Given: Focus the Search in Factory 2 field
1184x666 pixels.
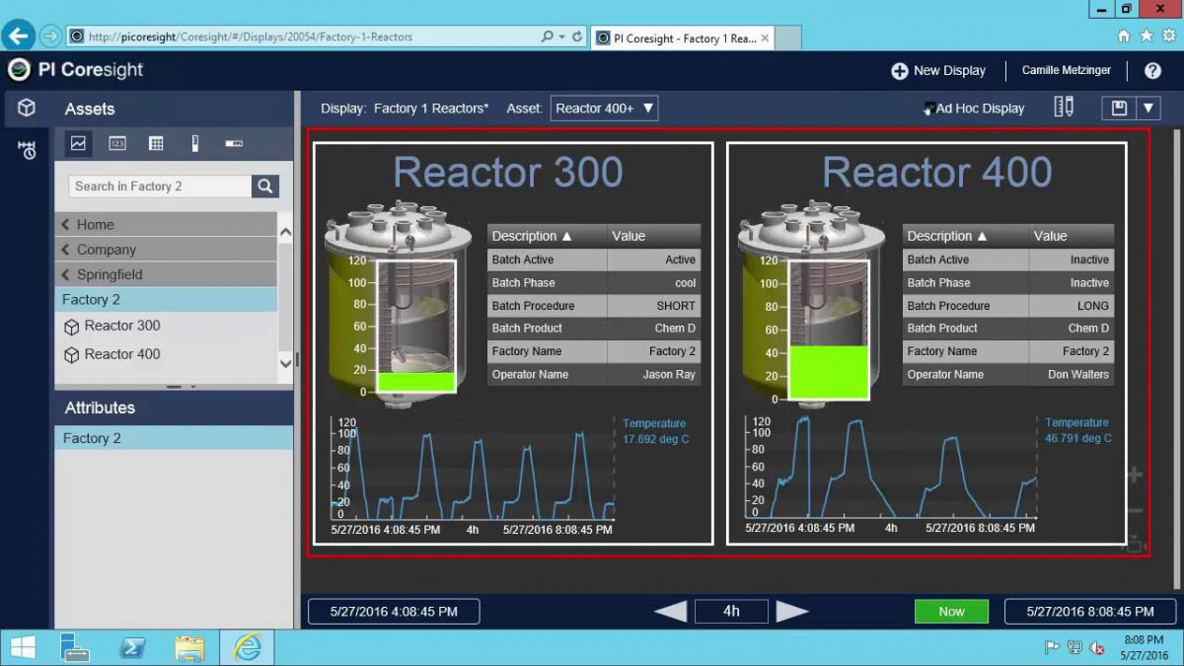Looking at the screenshot, I should 161,185.
